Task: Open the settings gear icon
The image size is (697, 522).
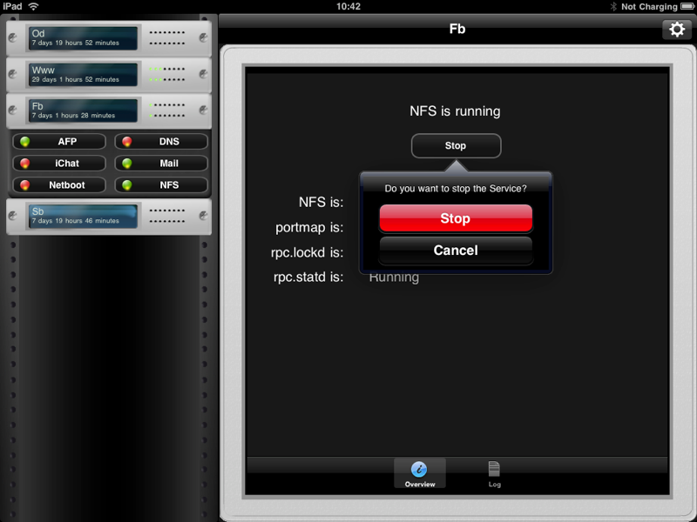Action: [677, 30]
